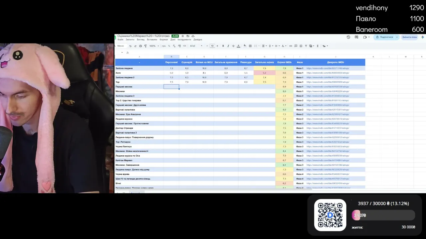Activate the paint format roller tool
This screenshot has height=239, width=426.
tap(145, 46)
